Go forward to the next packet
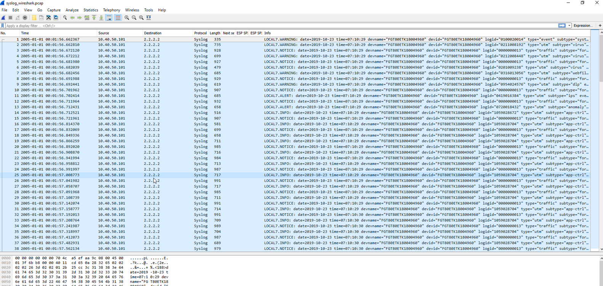 79,17
